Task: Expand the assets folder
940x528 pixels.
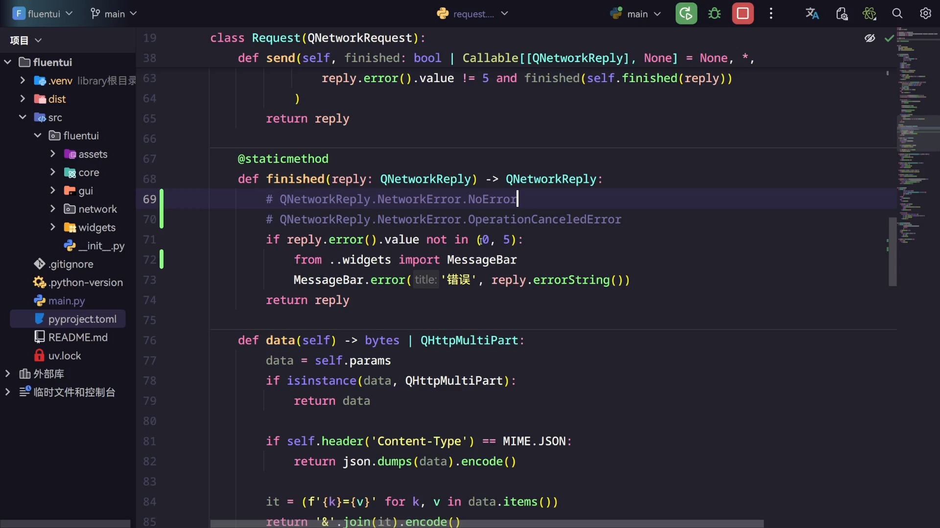Action: pyautogui.click(x=53, y=154)
